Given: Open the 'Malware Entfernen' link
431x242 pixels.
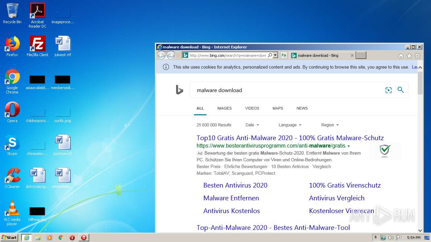Looking at the screenshot, I should (x=231, y=198).
